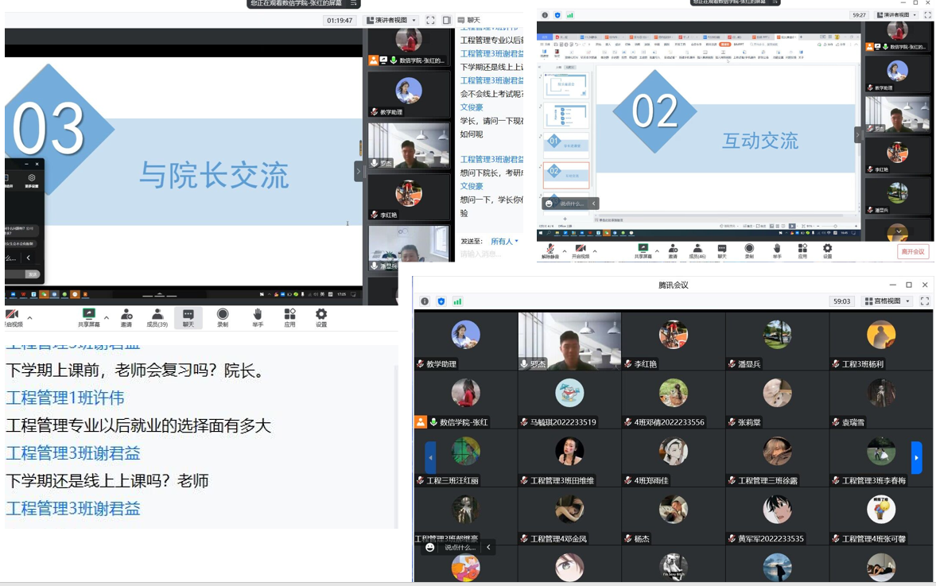Toggle 开启视频 camera next to 解除静音

click(581, 251)
